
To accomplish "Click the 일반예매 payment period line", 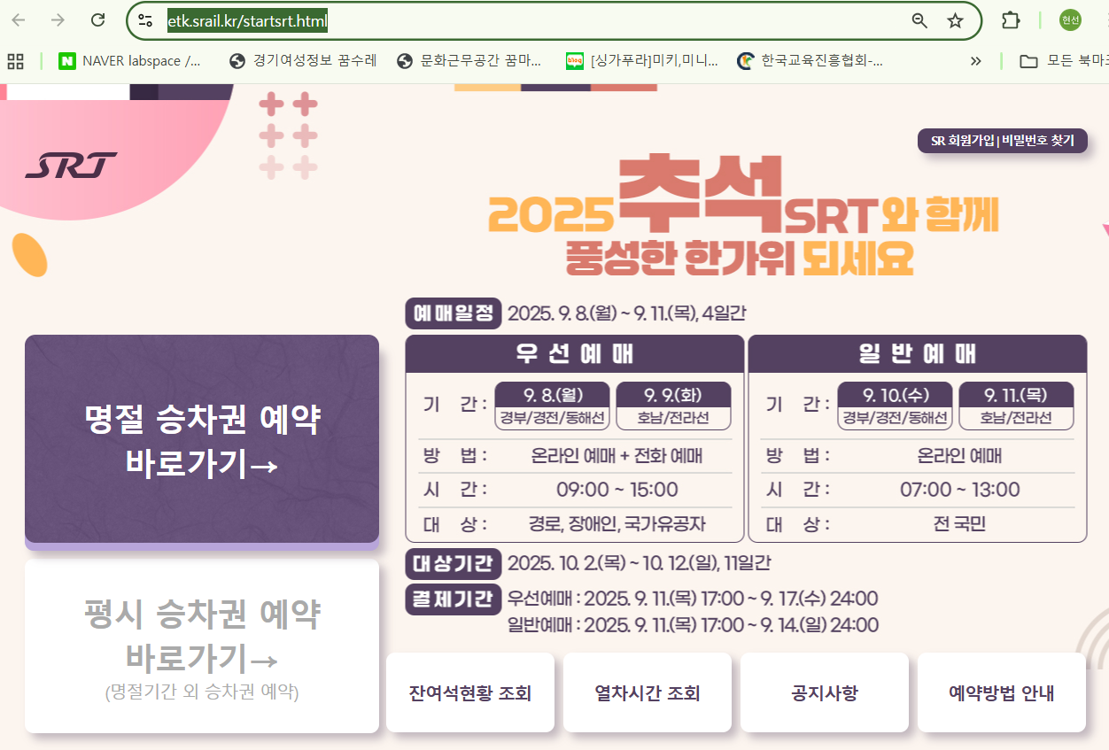I will click(693, 625).
